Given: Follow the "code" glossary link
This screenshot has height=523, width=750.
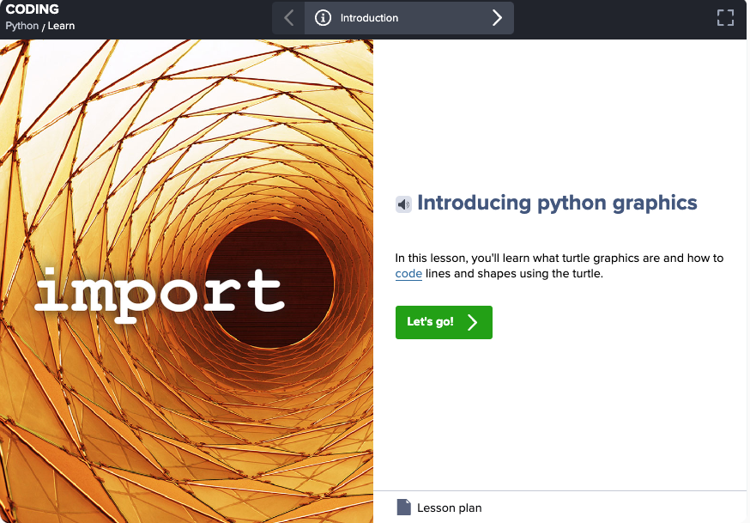Looking at the screenshot, I should [x=408, y=274].
